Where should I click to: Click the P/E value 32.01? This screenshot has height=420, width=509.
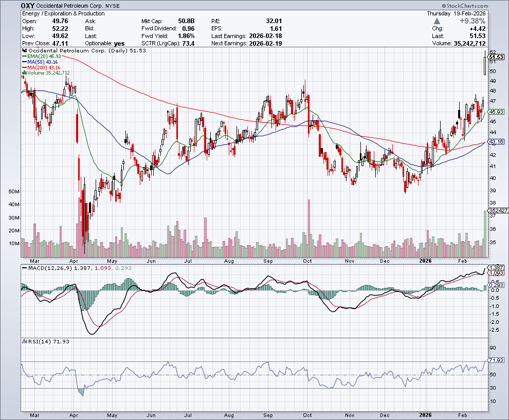274,21
